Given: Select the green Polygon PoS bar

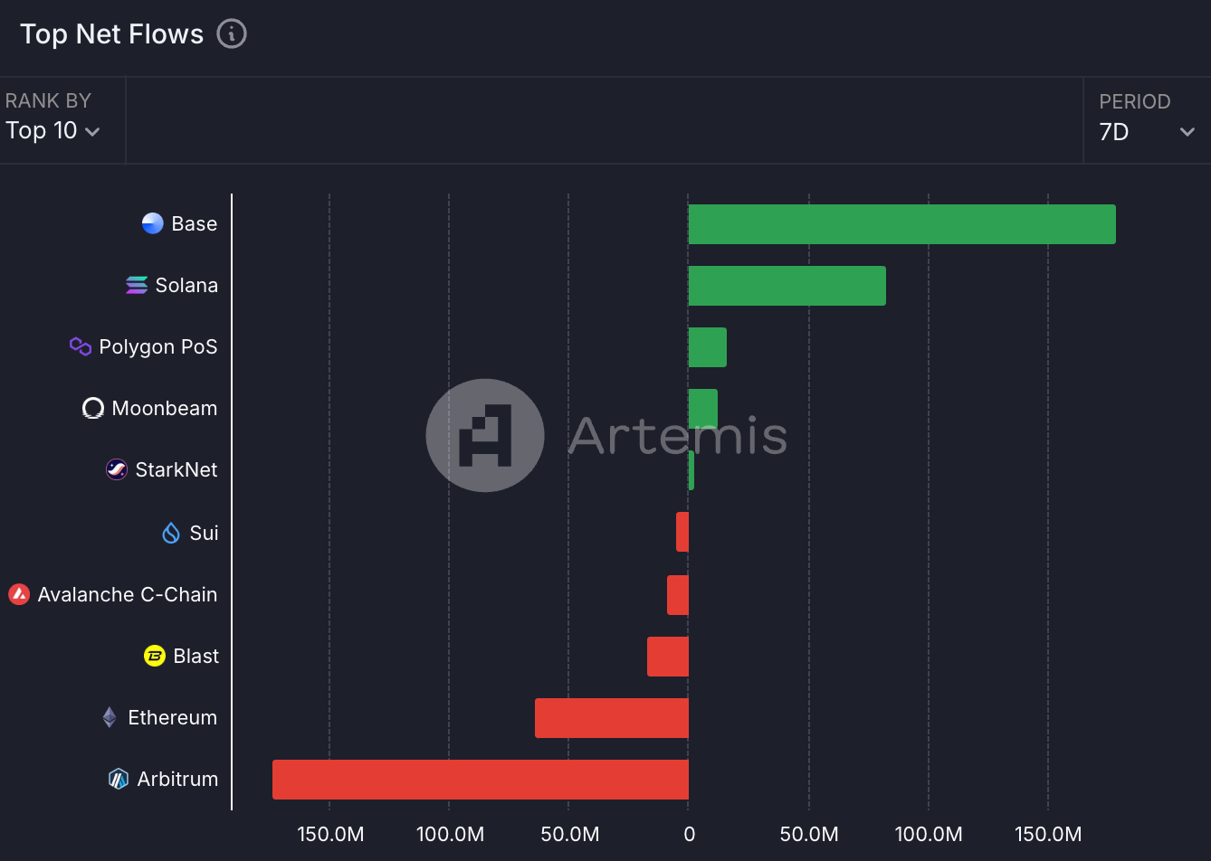Looking at the screenshot, I should point(708,347).
